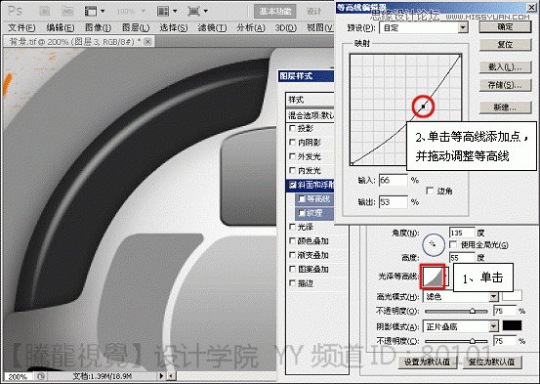
Task: Enable the 外发光 outer glow checkbox
Action: pos(292,156)
